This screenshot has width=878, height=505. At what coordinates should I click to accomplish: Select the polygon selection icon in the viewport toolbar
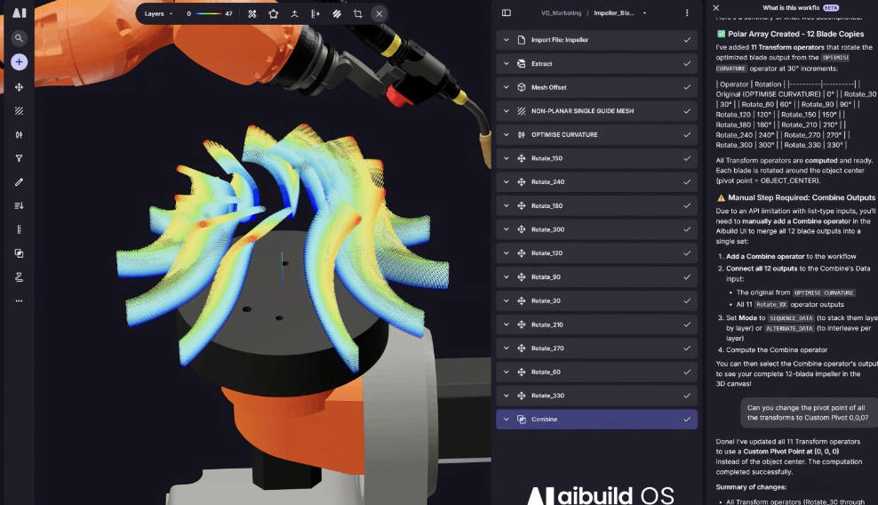273,13
